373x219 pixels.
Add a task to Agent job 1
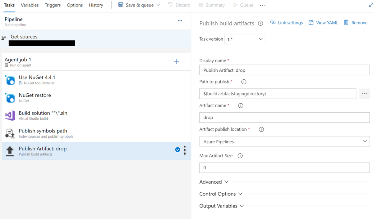(x=177, y=61)
